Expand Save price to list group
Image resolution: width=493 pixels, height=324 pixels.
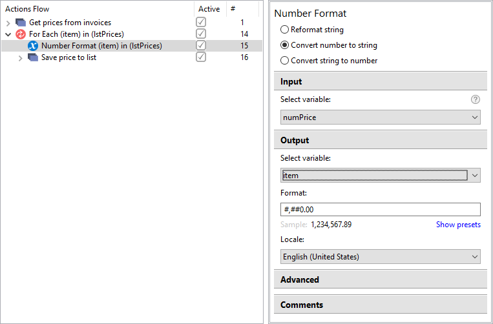(x=21, y=58)
